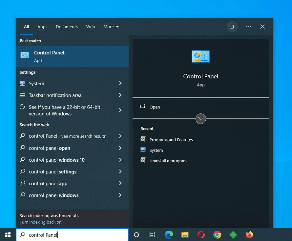Click the large Control Panel preview icon
Viewport: 292px width, 241px height.
point(201,56)
